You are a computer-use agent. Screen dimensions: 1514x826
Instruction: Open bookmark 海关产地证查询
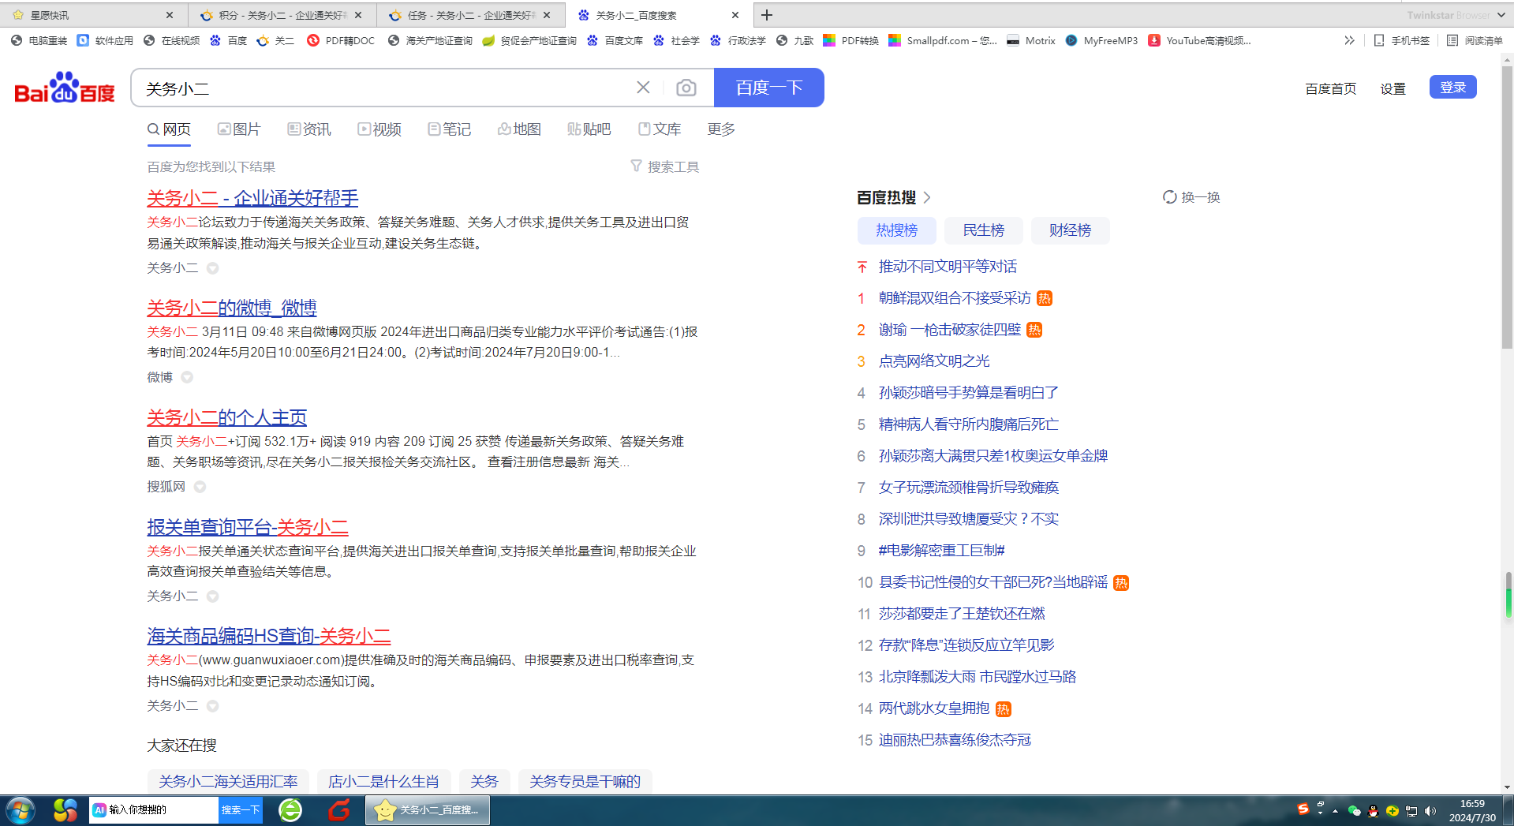pyautogui.click(x=430, y=40)
